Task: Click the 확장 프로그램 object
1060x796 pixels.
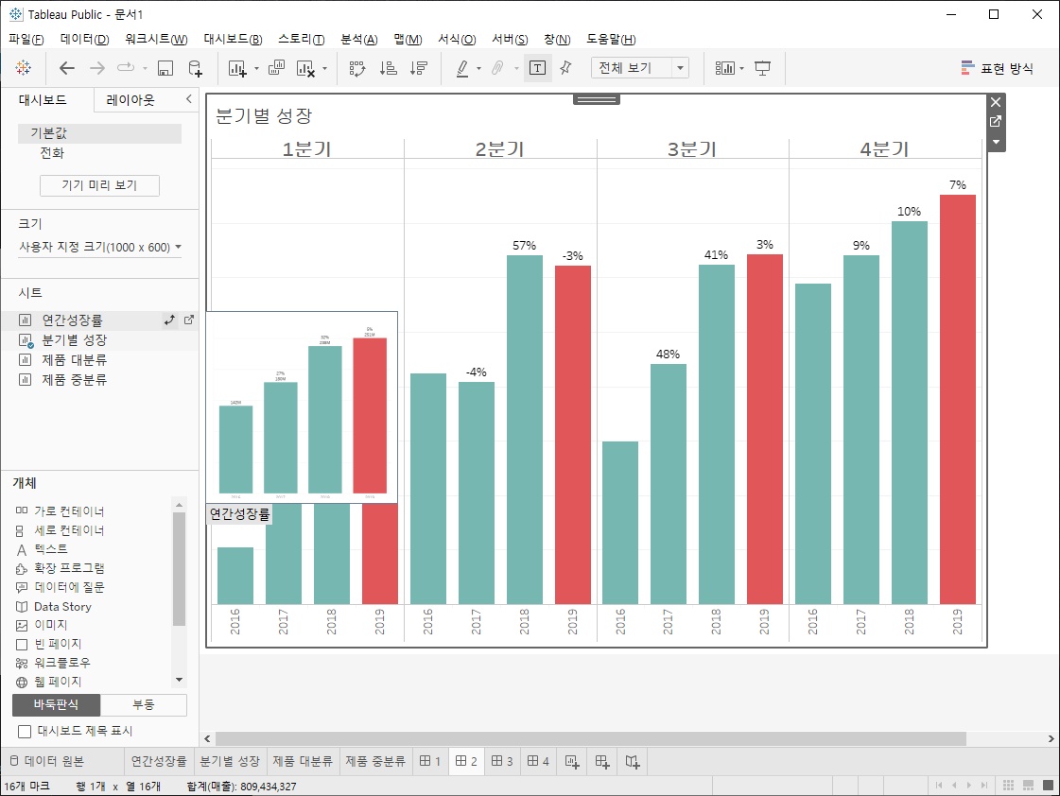Action: coord(61,567)
